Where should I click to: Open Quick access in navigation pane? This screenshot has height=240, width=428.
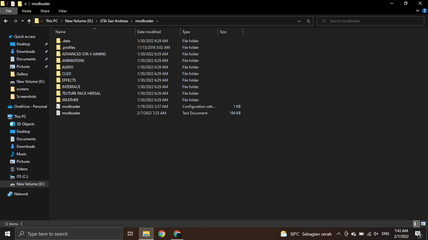[24, 37]
